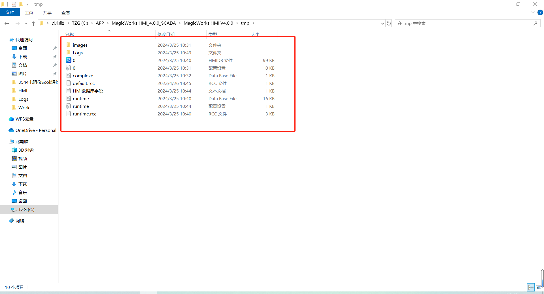Open pinned 图片 under quick access

tap(22, 74)
